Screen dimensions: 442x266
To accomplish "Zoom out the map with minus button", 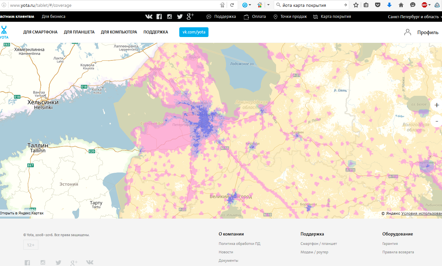I will pos(436,121).
